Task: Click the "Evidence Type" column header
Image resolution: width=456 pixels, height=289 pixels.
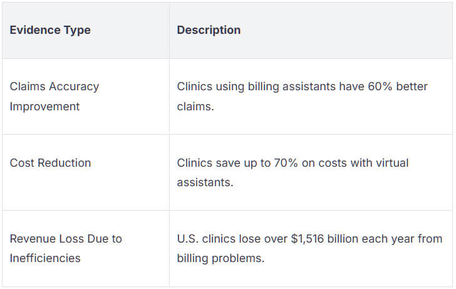Action: 50,30
